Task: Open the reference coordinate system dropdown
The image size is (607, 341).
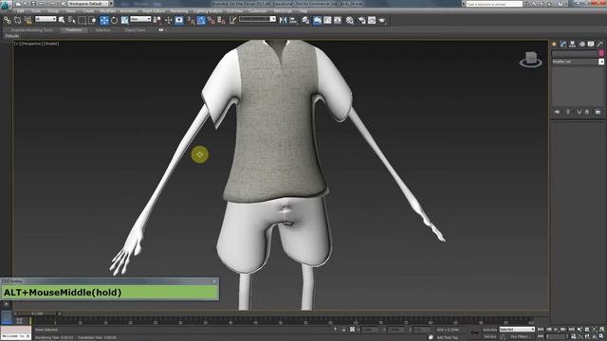Action: coord(140,19)
